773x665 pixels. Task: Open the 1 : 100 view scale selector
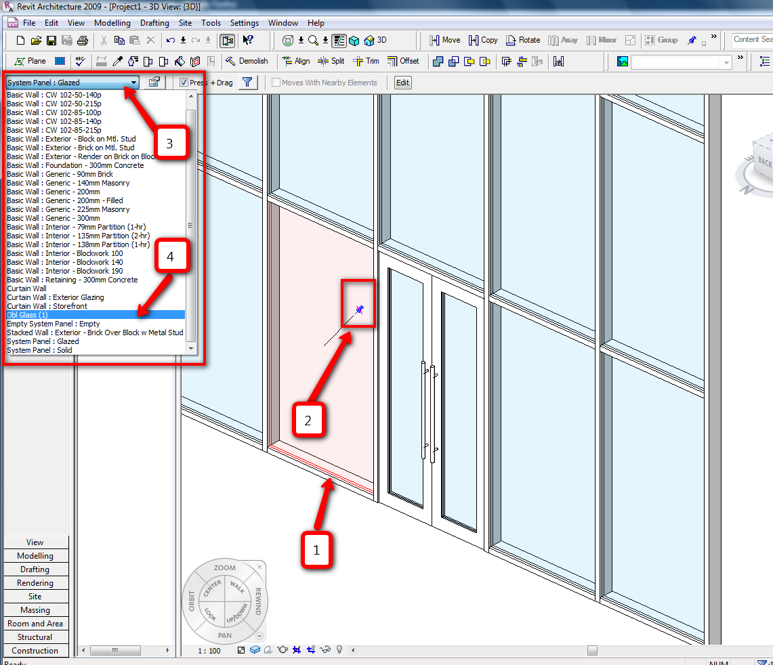click(x=209, y=650)
